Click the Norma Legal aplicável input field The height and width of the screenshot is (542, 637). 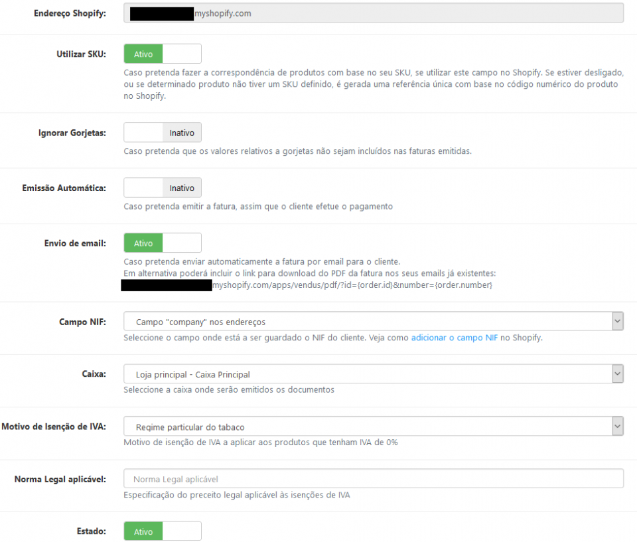[x=372, y=478]
